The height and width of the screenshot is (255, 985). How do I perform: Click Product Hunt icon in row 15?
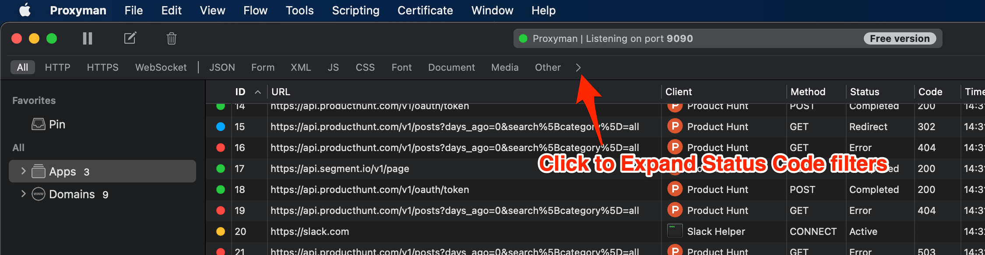tap(675, 126)
